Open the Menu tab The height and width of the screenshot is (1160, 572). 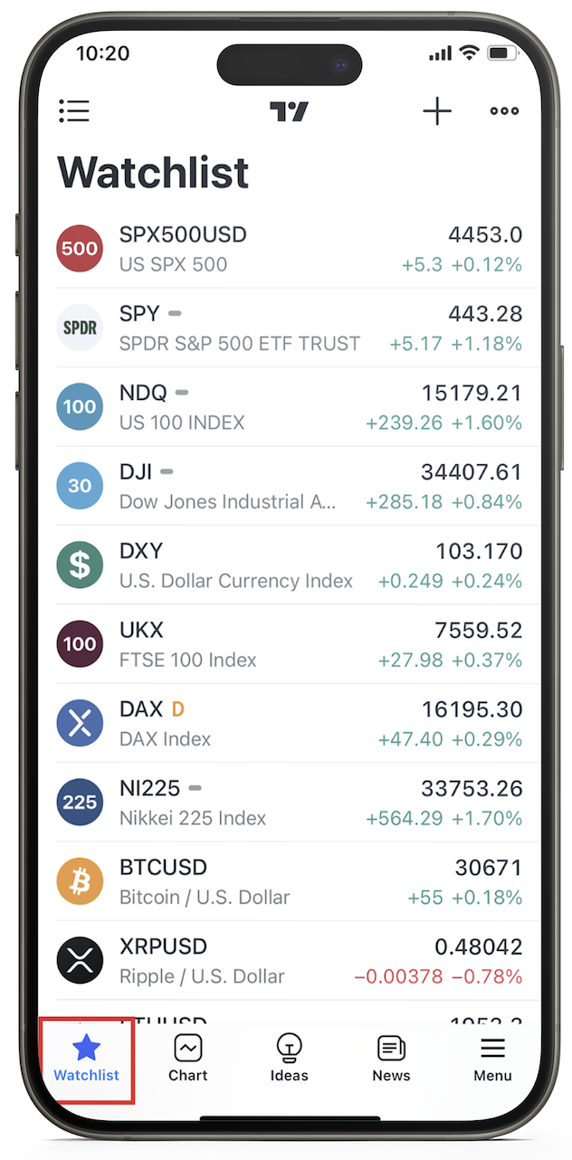coord(492,1059)
